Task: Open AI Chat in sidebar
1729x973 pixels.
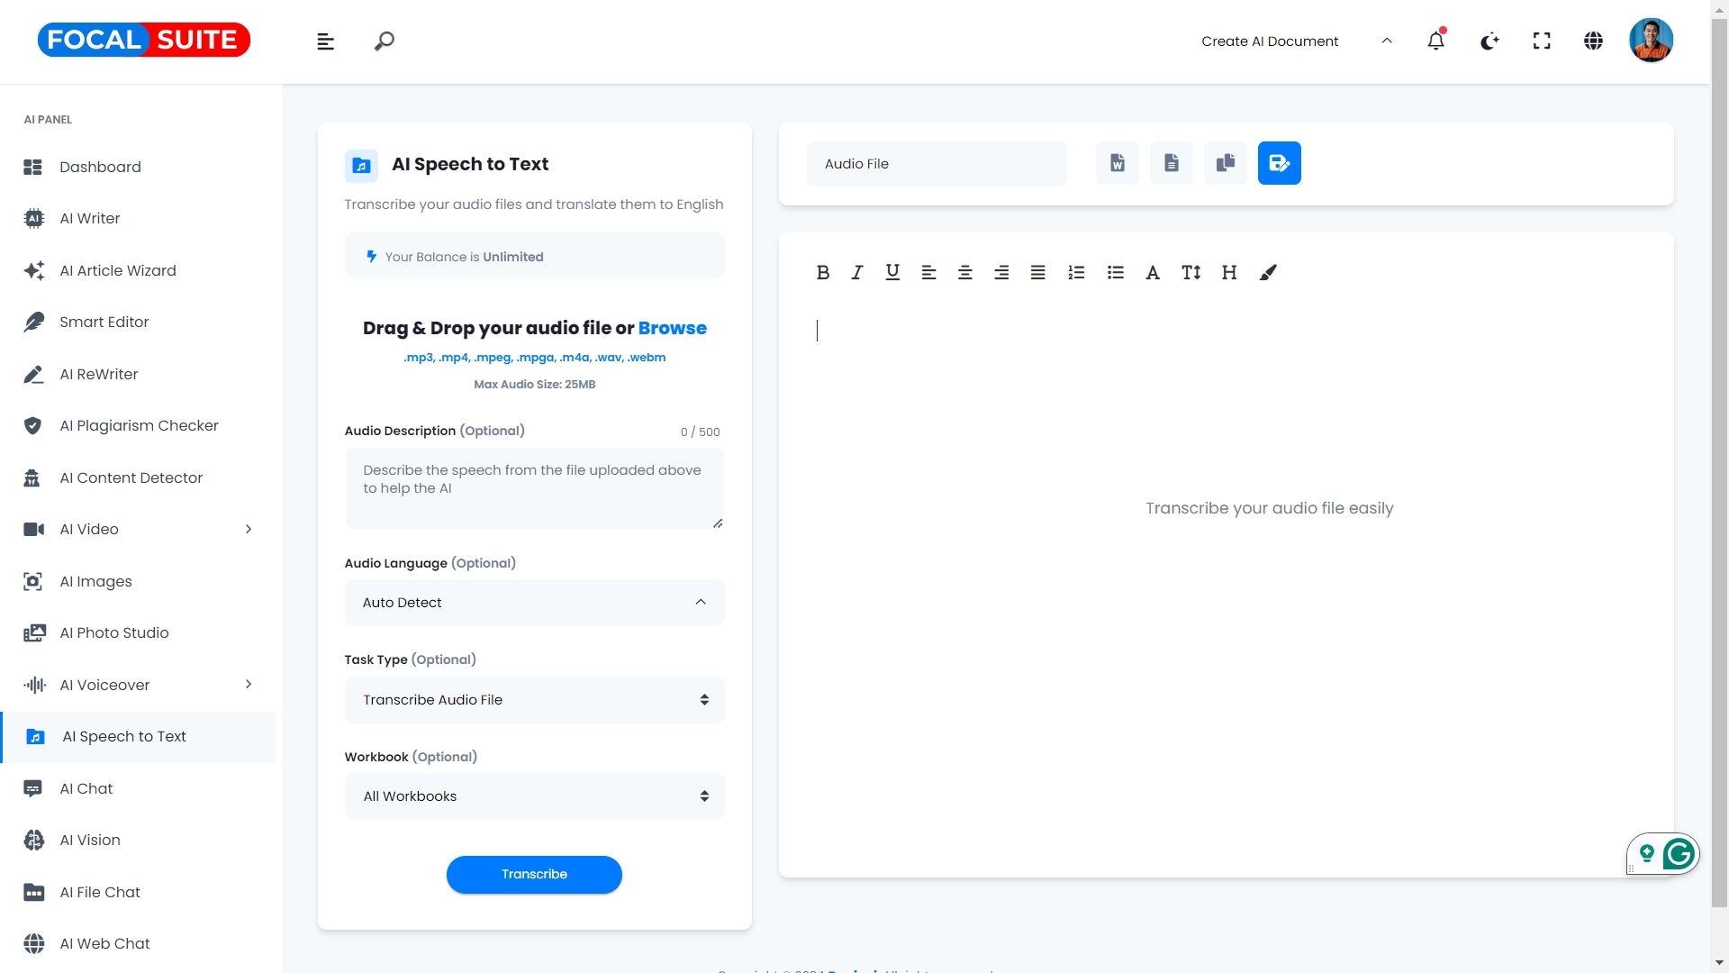Action: (x=86, y=788)
